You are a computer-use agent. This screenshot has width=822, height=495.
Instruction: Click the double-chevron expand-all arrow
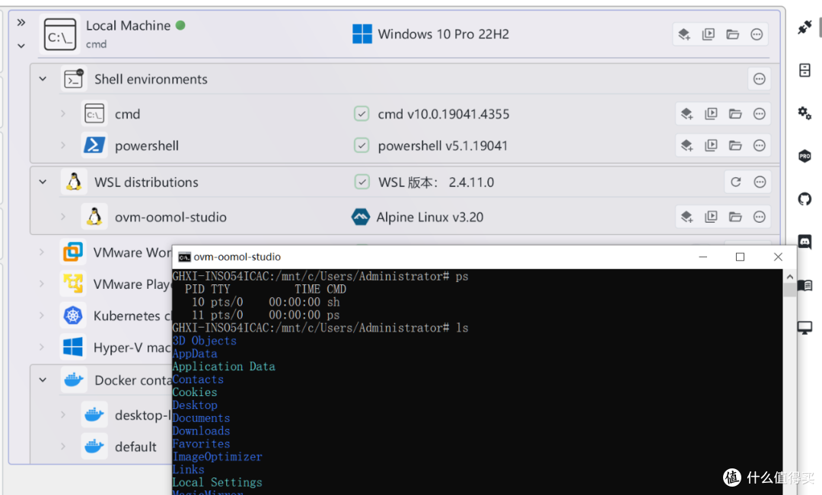[x=21, y=22]
